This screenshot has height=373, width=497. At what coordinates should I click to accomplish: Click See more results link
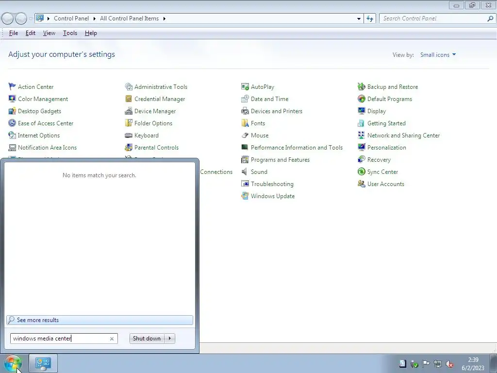pos(100,320)
